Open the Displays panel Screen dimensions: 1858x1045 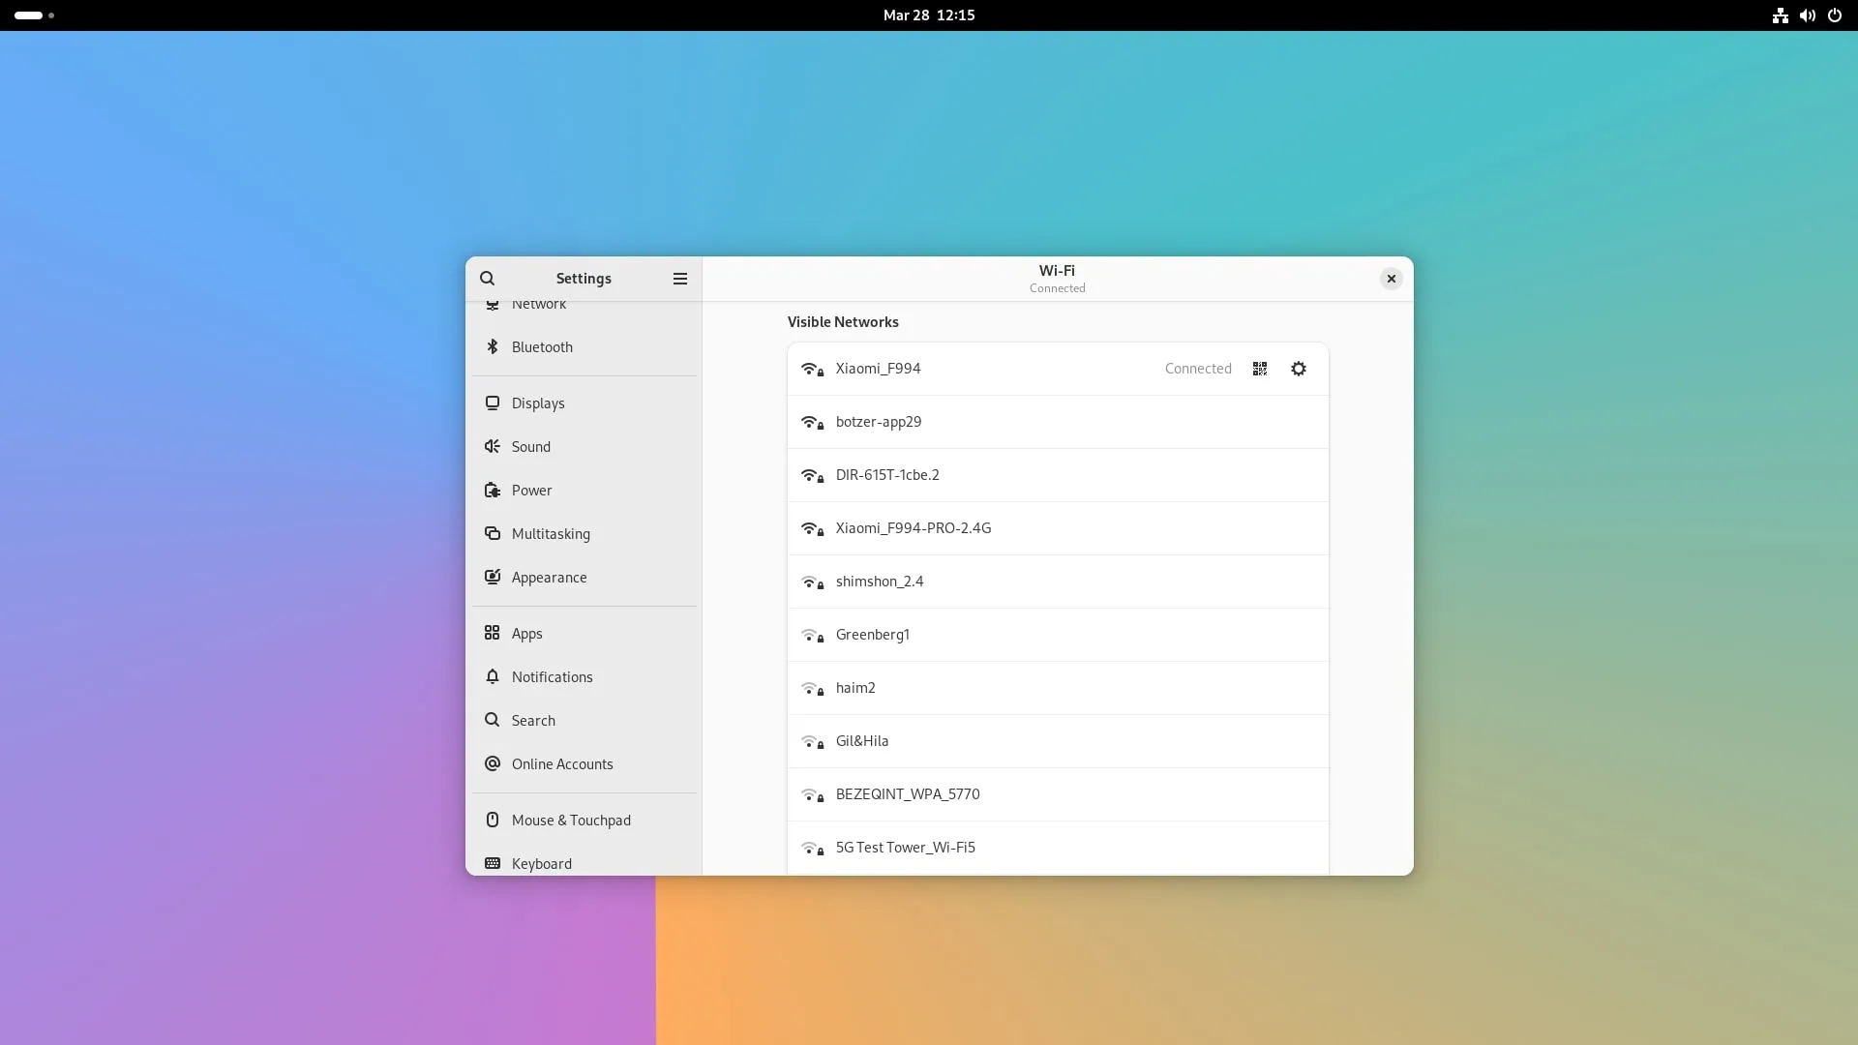[x=538, y=403]
